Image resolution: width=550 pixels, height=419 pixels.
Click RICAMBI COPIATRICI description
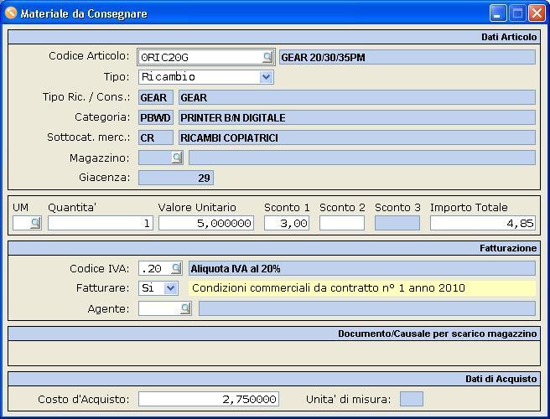tap(357, 137)
